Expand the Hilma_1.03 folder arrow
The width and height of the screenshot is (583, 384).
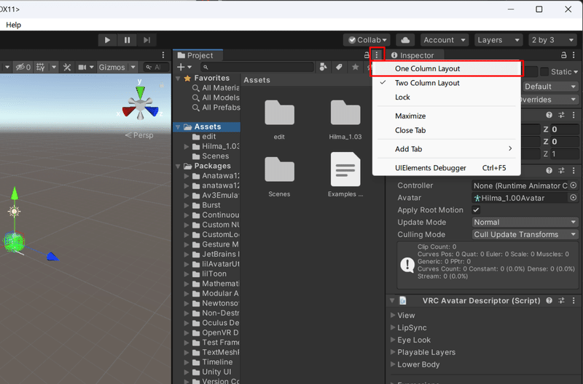[187, 147]
